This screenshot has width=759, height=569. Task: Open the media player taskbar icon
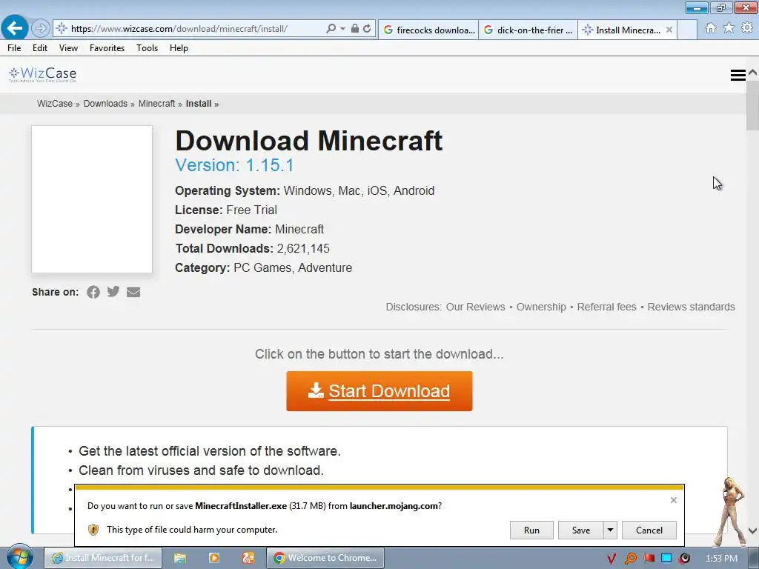[x=214, y=558]
